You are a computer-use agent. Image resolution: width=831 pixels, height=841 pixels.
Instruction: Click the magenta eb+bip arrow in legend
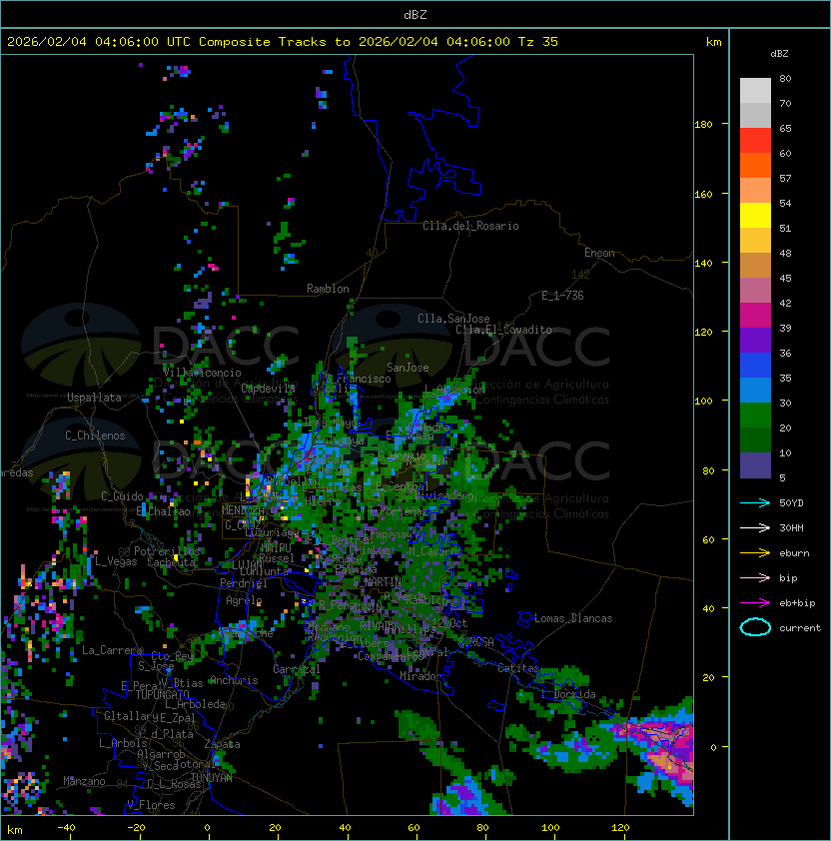(x=755, y=603)
